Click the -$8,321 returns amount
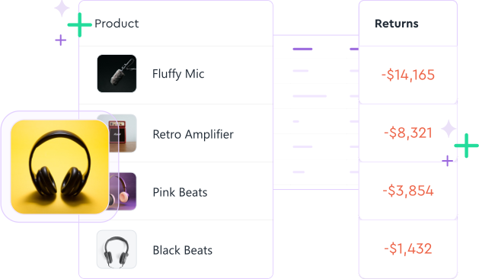479x279 pixels. [408, 133]
